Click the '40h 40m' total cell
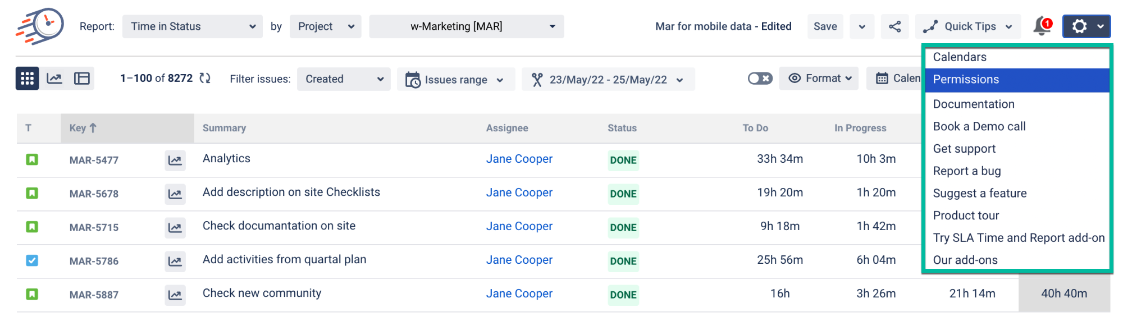Viewport: 1123px width, 321px height. pos(1064,294)
